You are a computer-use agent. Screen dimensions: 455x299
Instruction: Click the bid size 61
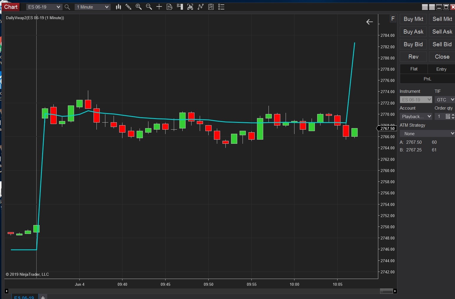434,150
